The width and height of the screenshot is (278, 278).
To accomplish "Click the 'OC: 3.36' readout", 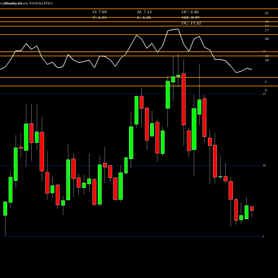I will (x=190, y=12).
